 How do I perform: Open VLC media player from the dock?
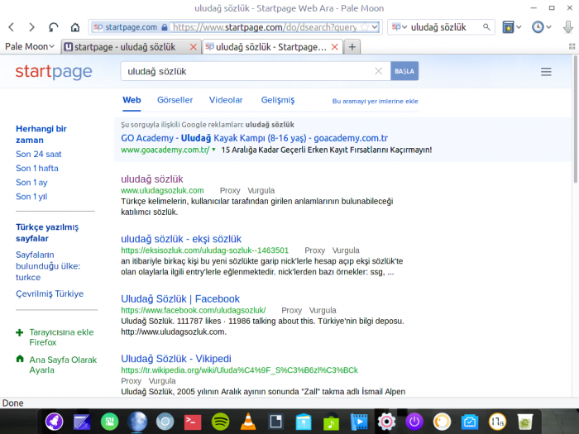click(248, 422)
